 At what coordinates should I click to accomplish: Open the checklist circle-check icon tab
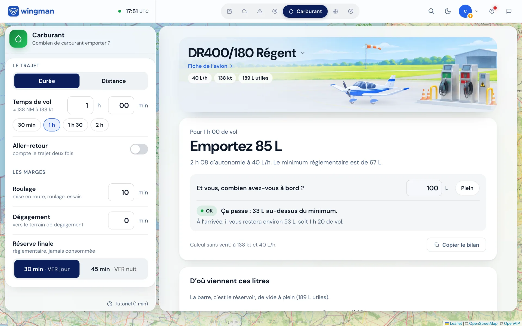(351, 11)
